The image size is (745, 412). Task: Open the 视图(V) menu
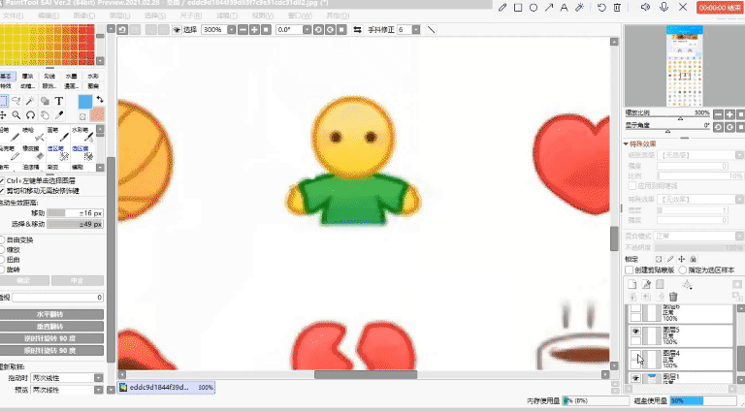[263, 16]
